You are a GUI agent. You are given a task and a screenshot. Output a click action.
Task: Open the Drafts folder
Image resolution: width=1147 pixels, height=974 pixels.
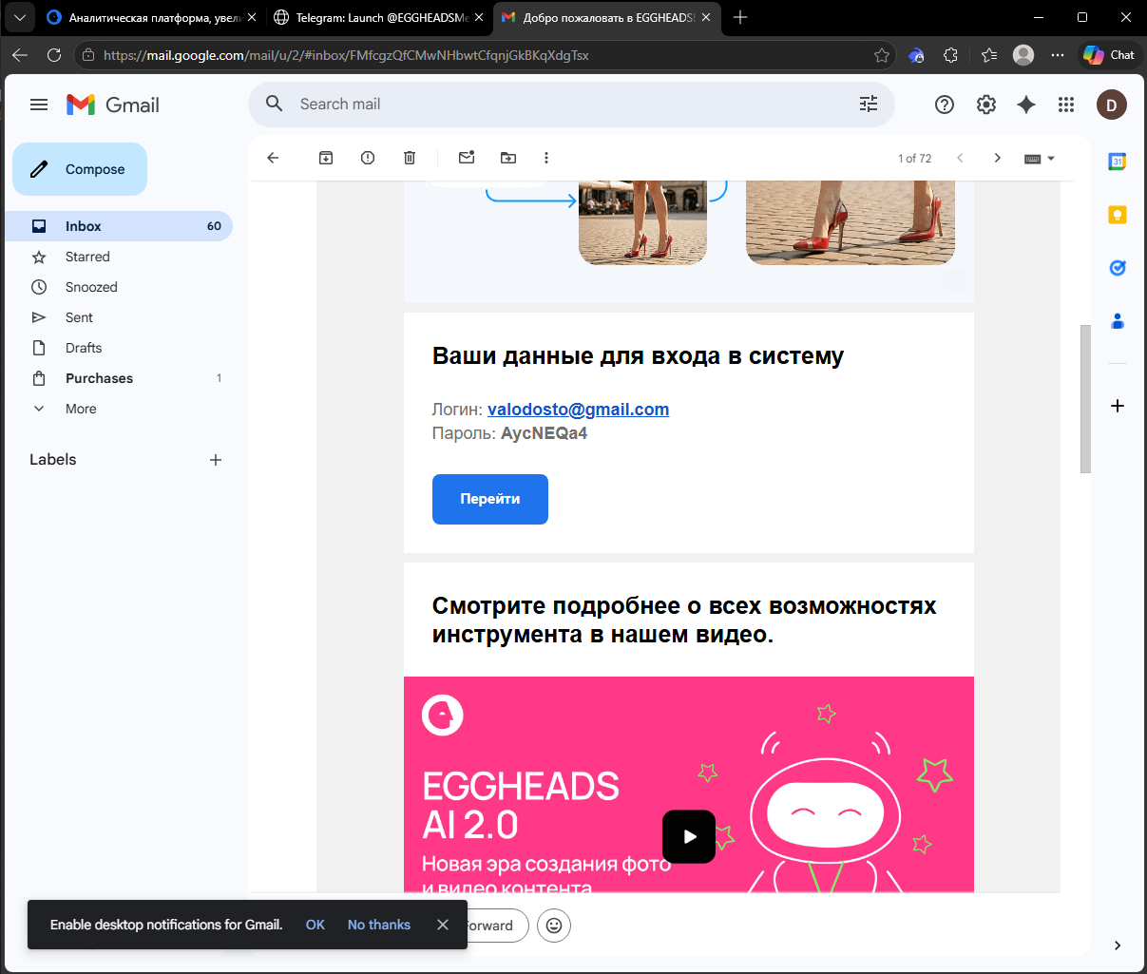[119, 348]
